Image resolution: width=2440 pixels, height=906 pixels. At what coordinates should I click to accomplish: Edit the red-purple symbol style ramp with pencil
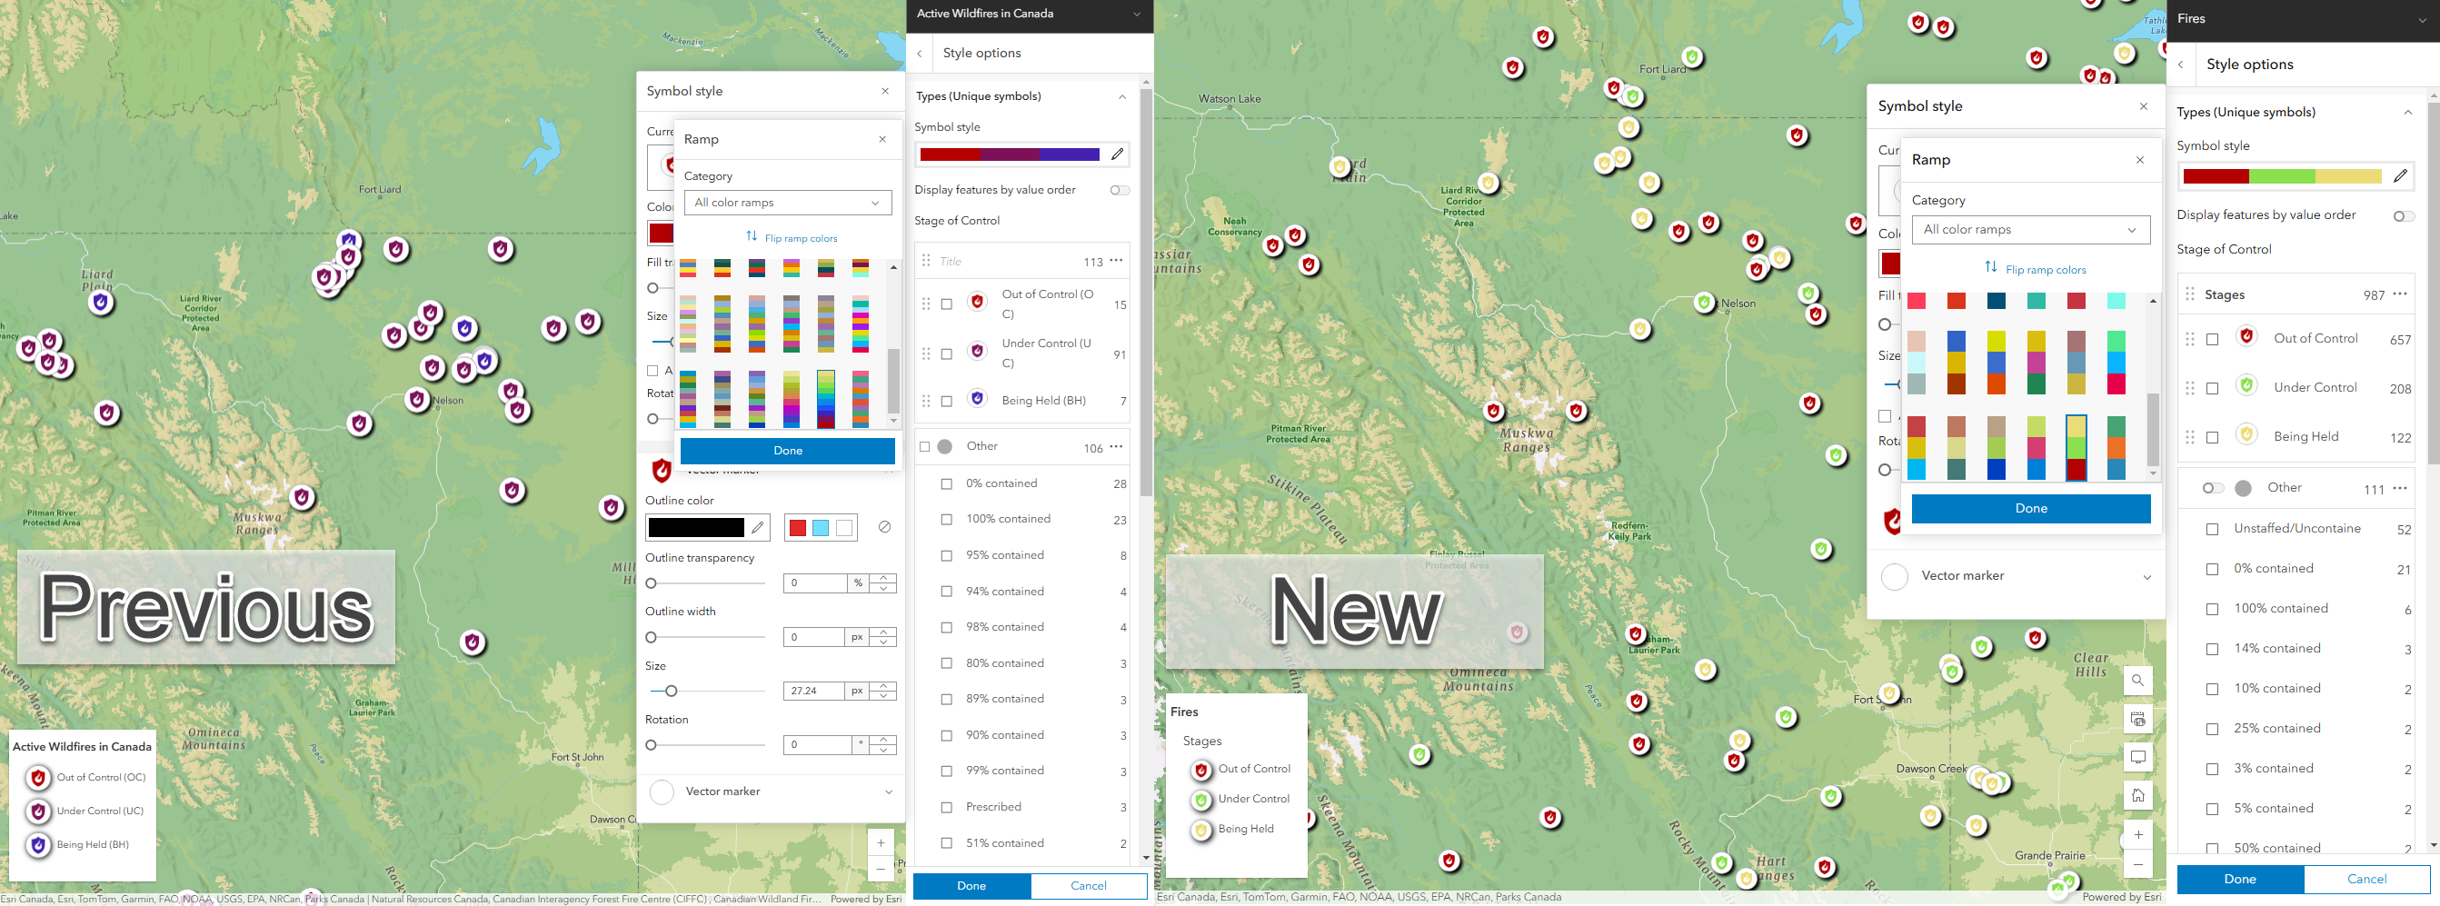tap(1118, 154)
